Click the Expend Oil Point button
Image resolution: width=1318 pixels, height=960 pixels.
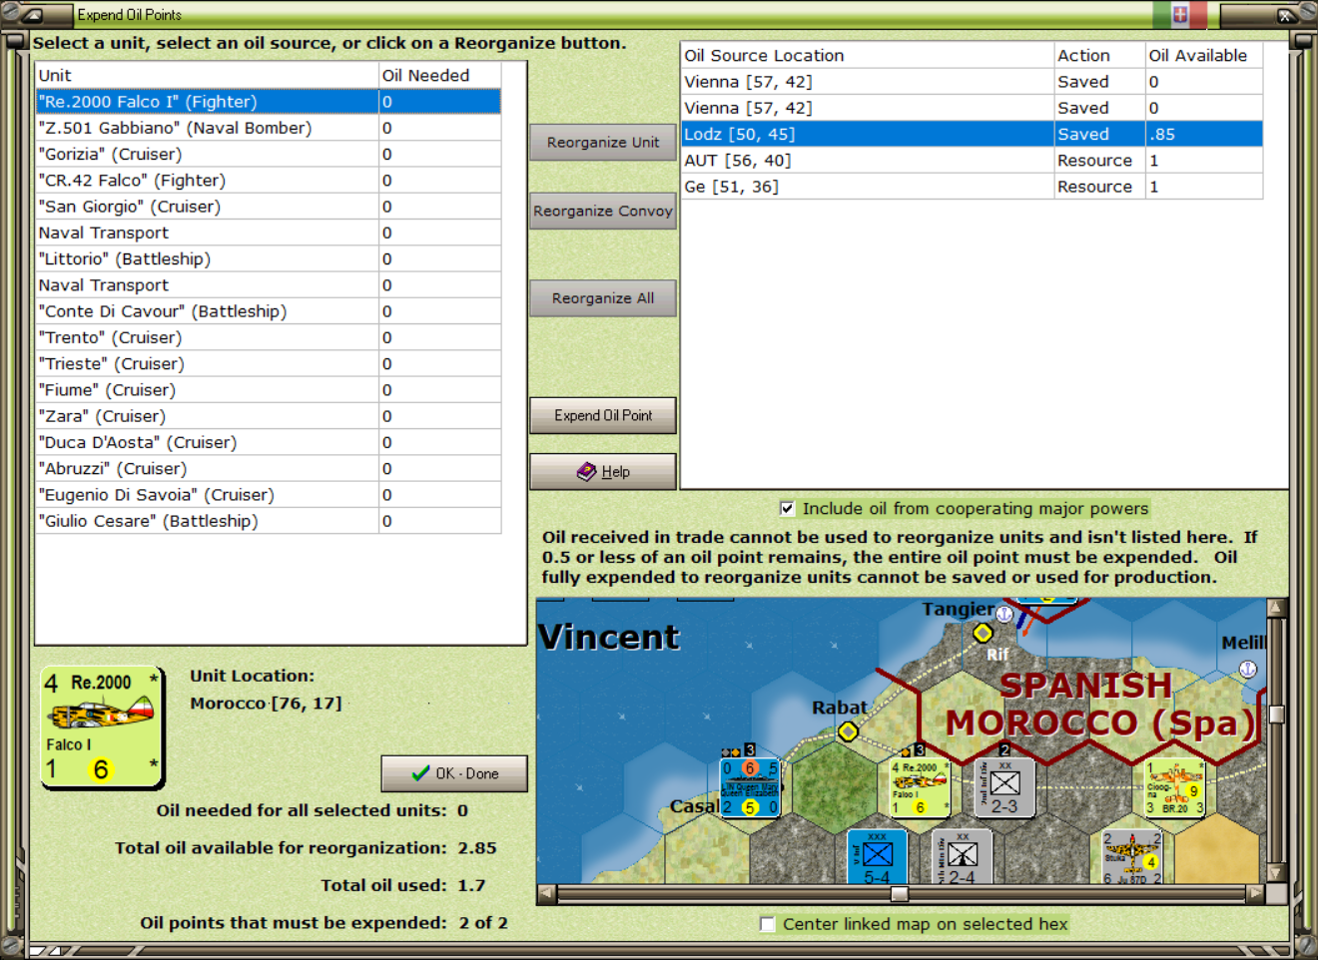click(603, 415)
